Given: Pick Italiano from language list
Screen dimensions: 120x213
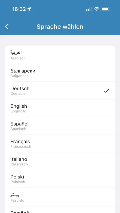Looking at the screenshot, I should 60,161.
